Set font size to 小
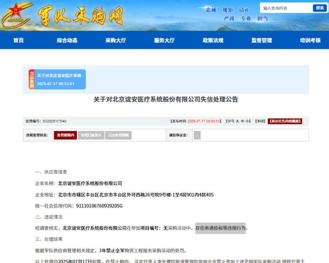Viewport: 329px width, 263px height. [x=247, y=121]
